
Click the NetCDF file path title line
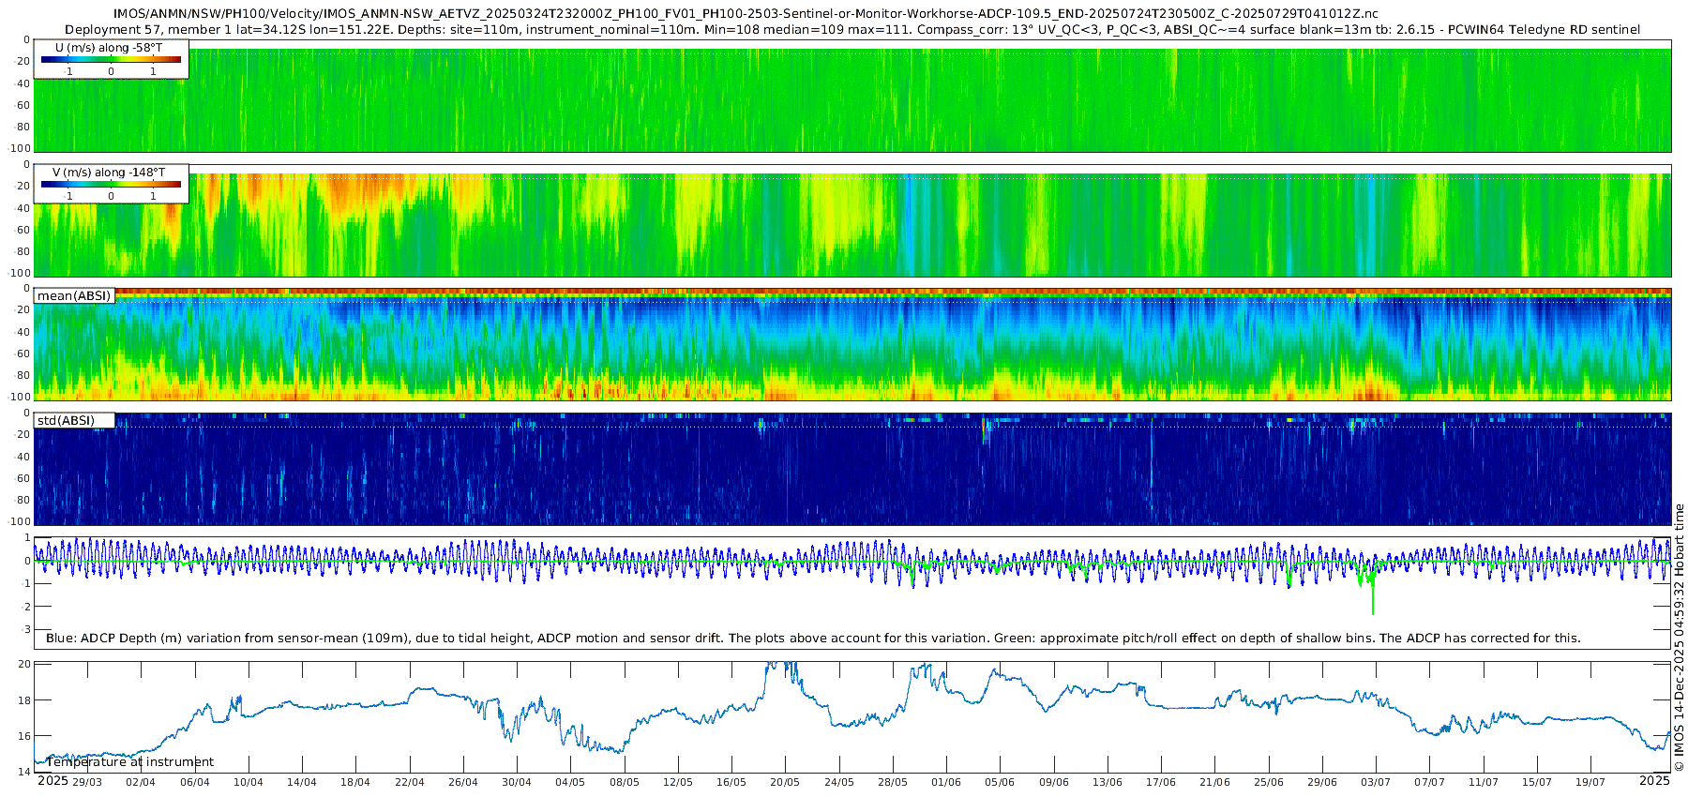pyautogui.click(x=746, y=14)
